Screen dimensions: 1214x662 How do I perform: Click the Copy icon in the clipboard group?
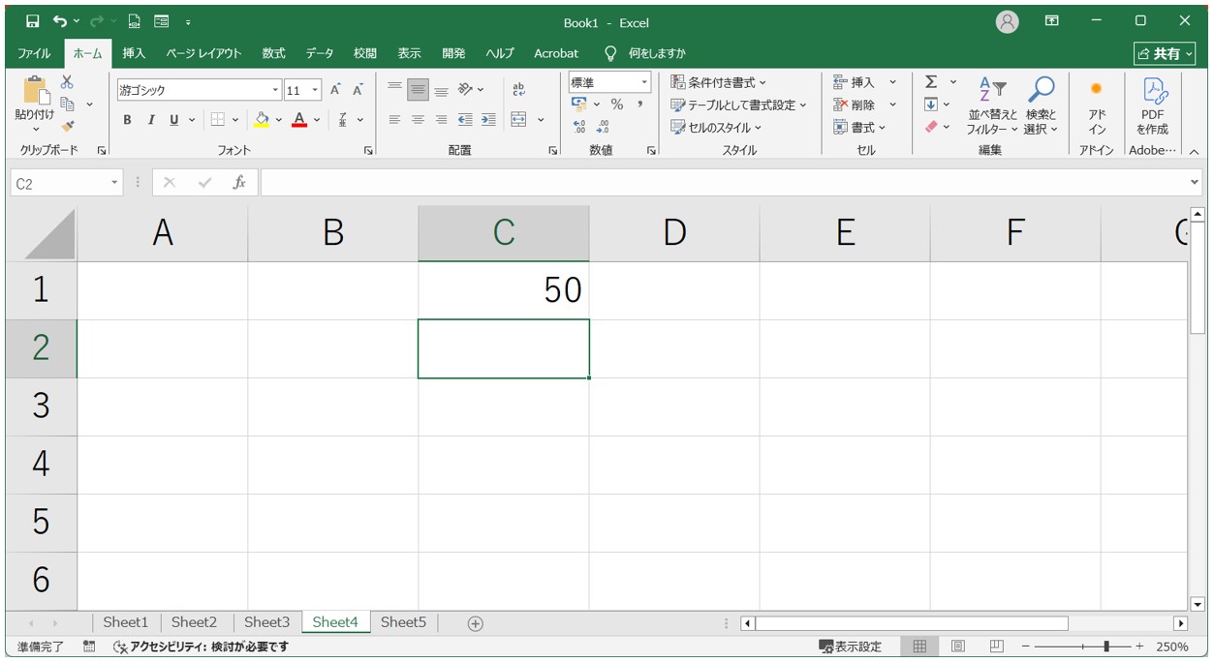[68, 104]
